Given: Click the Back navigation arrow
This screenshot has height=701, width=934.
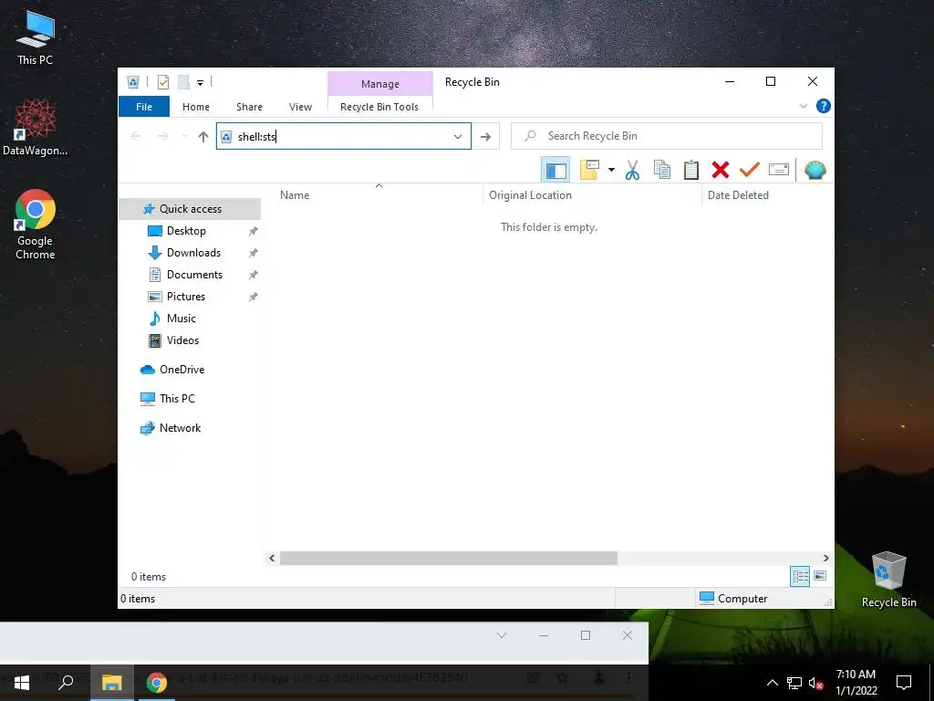Looking at the screenshot, I should pyautogui.click(x=136, y=137).
